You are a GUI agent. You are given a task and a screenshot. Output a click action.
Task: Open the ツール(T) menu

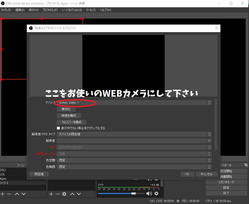point(91,10)
